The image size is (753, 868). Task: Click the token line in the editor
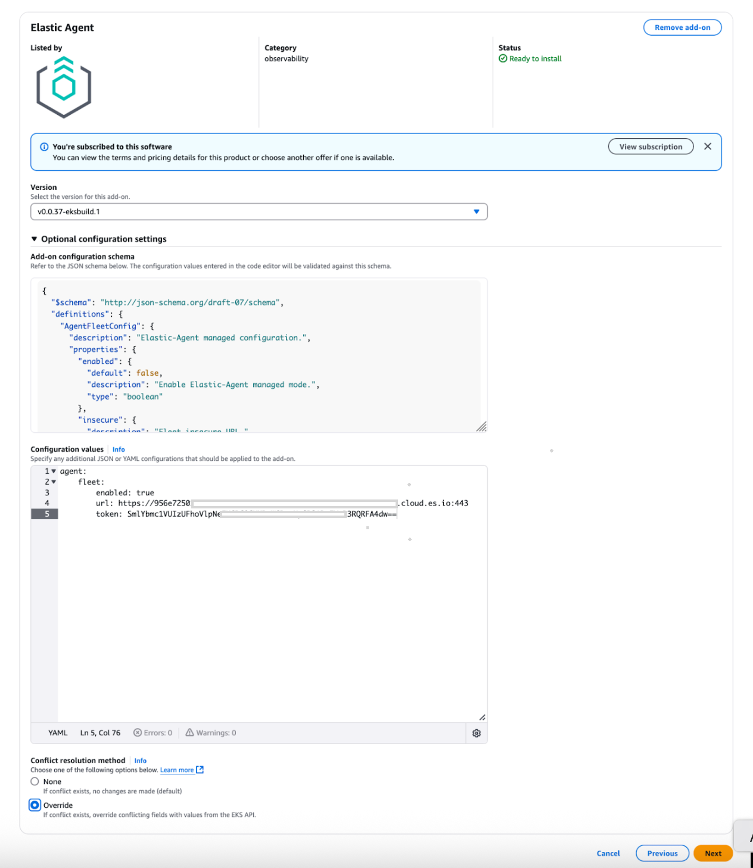point(246,514)
